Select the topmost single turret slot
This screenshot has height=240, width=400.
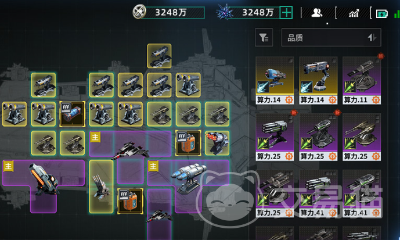159,56
